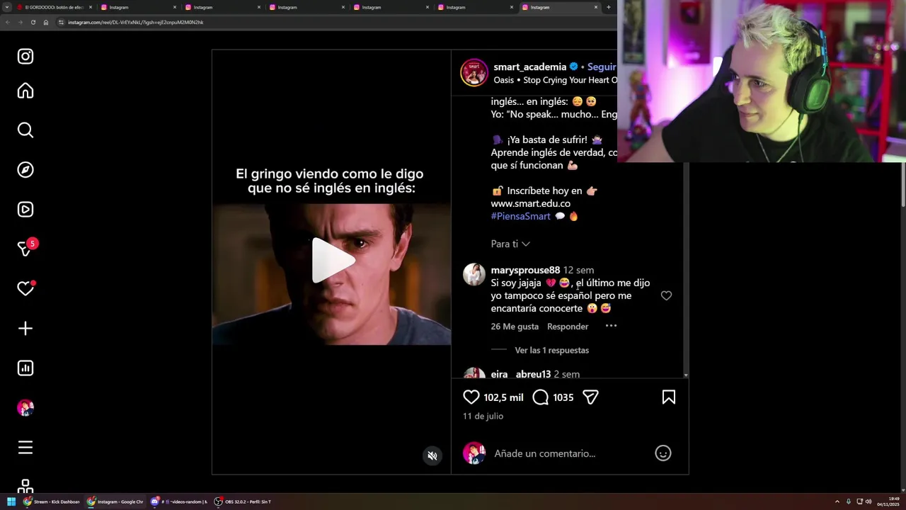Click the comments panel scrollbar down arrow
The width and height of the screenshot is (906, 510).
(686, 375)
